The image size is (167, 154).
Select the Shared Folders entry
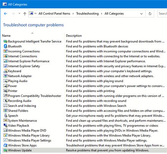(x=18, y=111)
